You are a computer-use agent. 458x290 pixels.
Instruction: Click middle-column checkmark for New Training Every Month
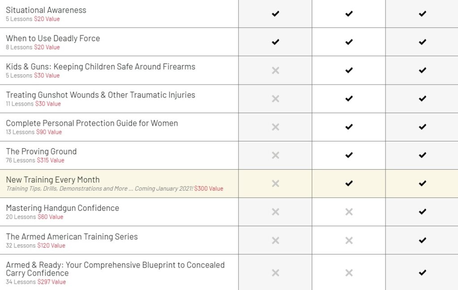[x=349, y=183]
